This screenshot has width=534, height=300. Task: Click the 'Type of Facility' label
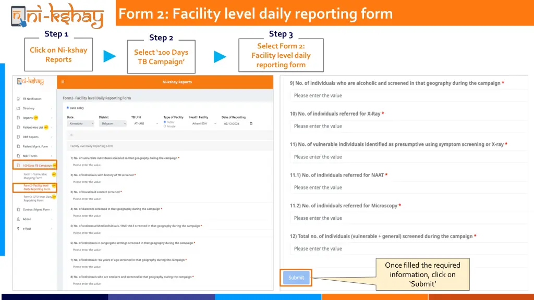[x=173, y=117]
